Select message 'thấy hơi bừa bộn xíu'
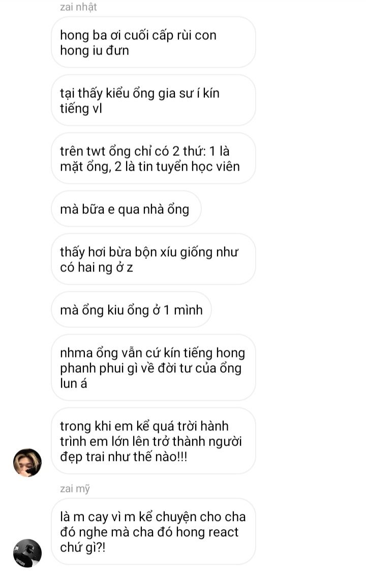Screen dimensions: 366x572 pyautogui.click(x=154, y=259)
